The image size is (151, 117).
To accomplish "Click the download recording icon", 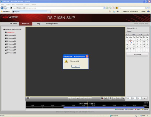I will (110, 98).
